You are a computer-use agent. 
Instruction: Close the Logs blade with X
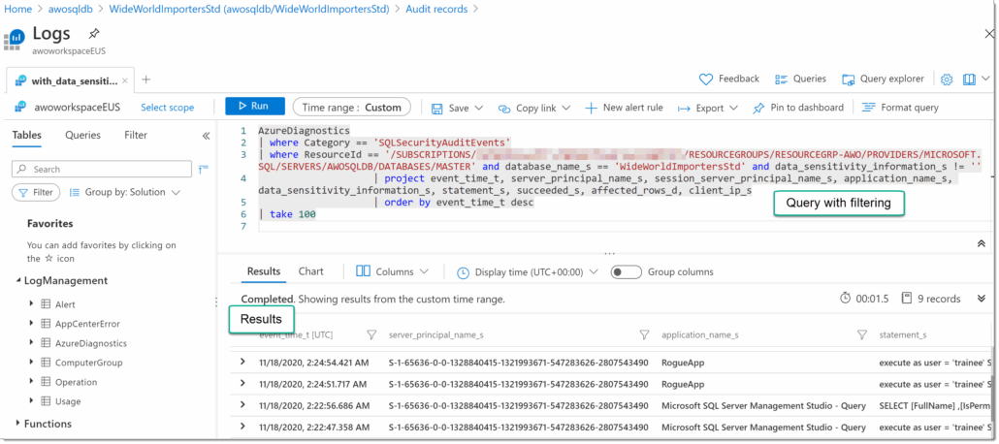point(988,34)
